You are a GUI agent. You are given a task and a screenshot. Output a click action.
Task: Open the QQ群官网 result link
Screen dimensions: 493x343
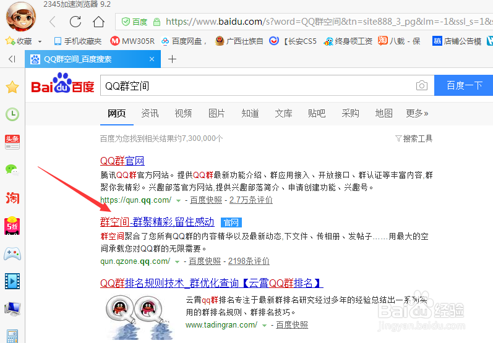tap(122, 161)
